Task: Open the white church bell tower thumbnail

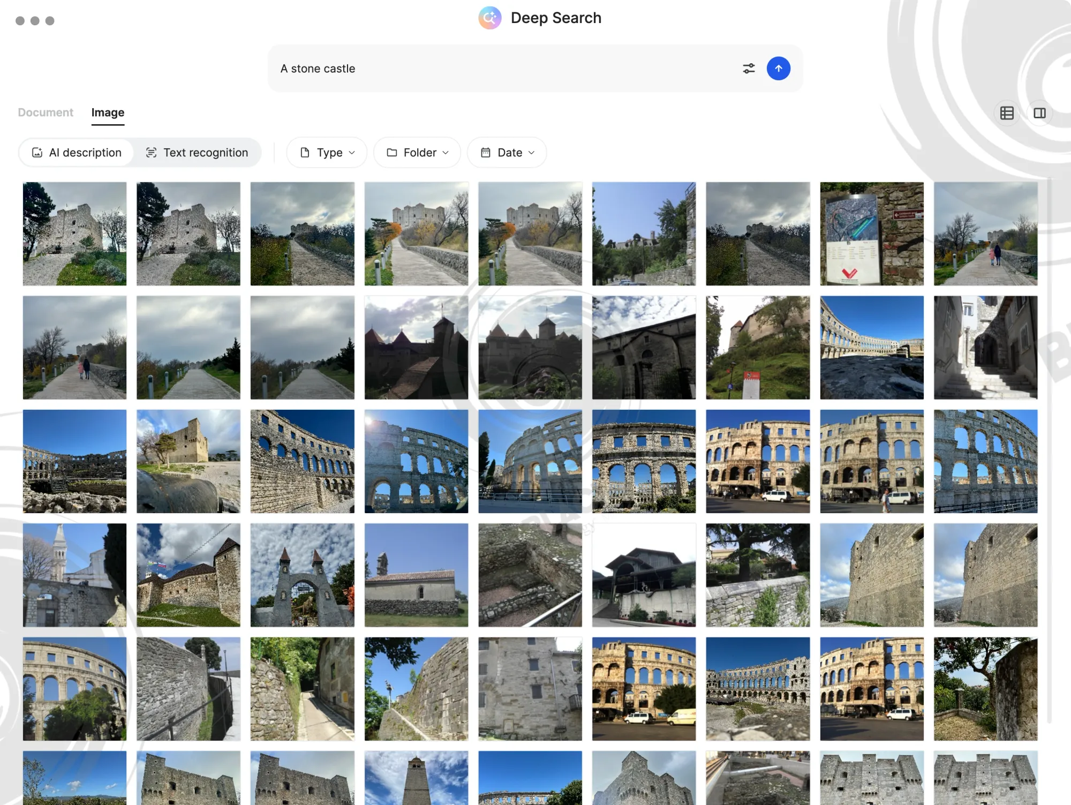Action: 74,575
